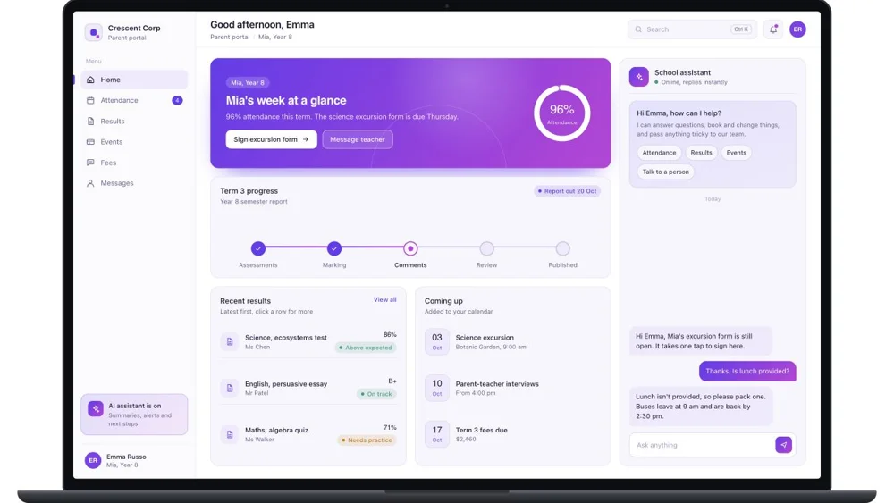Click the Events card icon
This screenshot has height=503, width=894.
click(x=90, y=142)
